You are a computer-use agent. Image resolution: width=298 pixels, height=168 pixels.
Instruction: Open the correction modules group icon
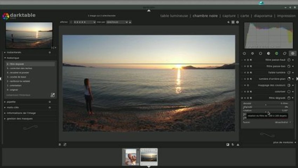[x=285, y=54]
